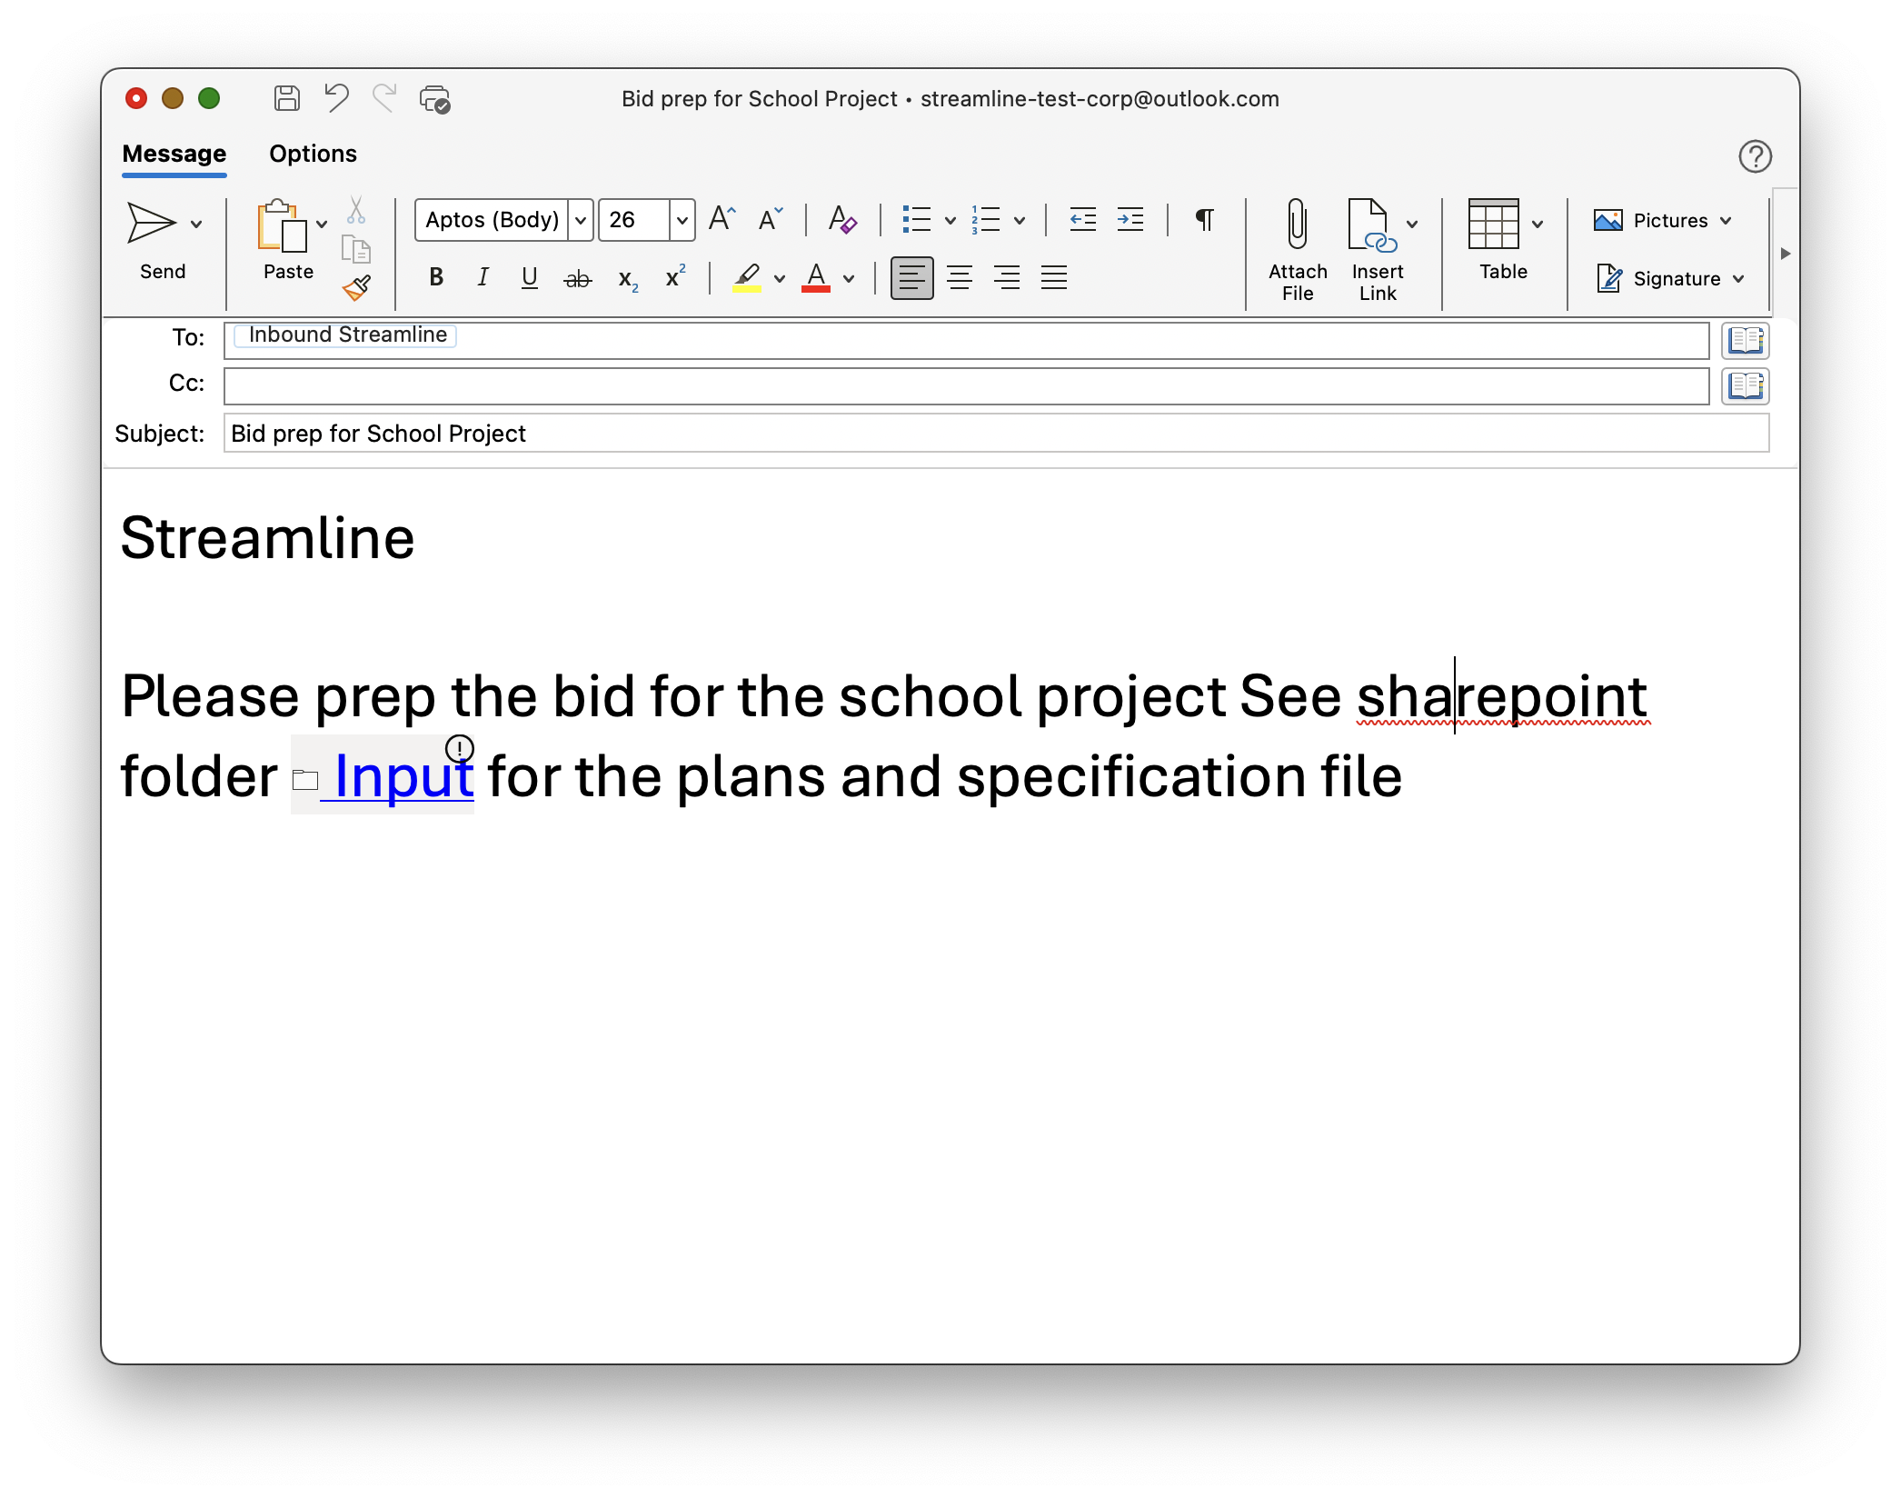Expand the numbered list style arrow

1020,220
